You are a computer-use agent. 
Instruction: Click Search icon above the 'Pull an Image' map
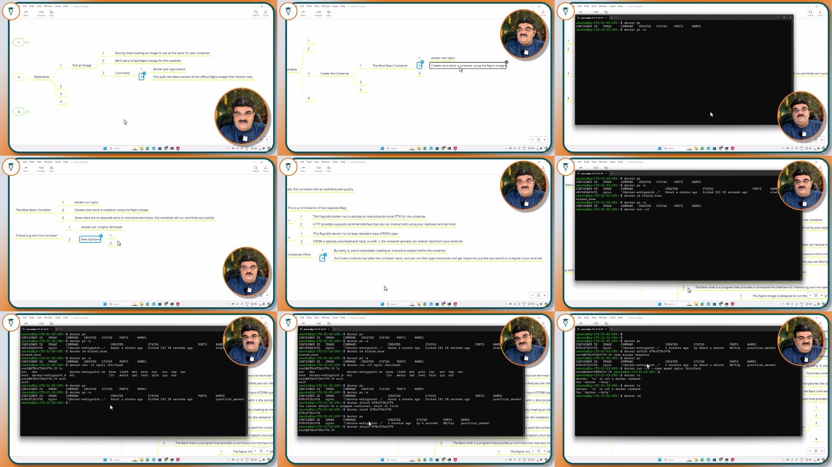256,12
